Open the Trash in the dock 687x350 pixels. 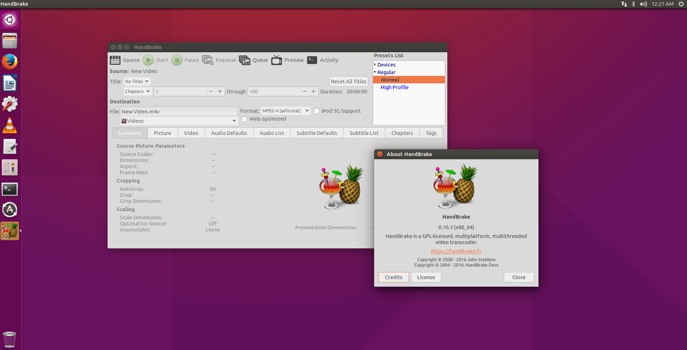pyautogui.click(x=9, y=339)
